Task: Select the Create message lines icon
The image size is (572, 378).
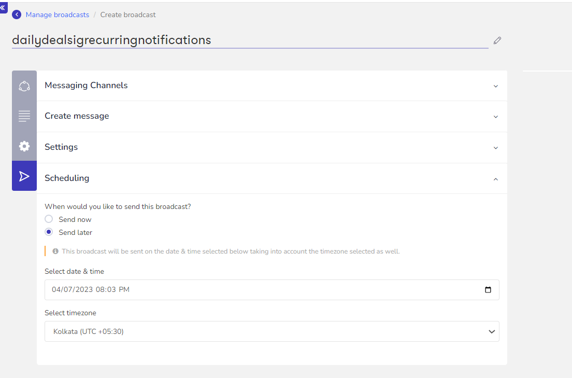Action: tap(24, 116)
